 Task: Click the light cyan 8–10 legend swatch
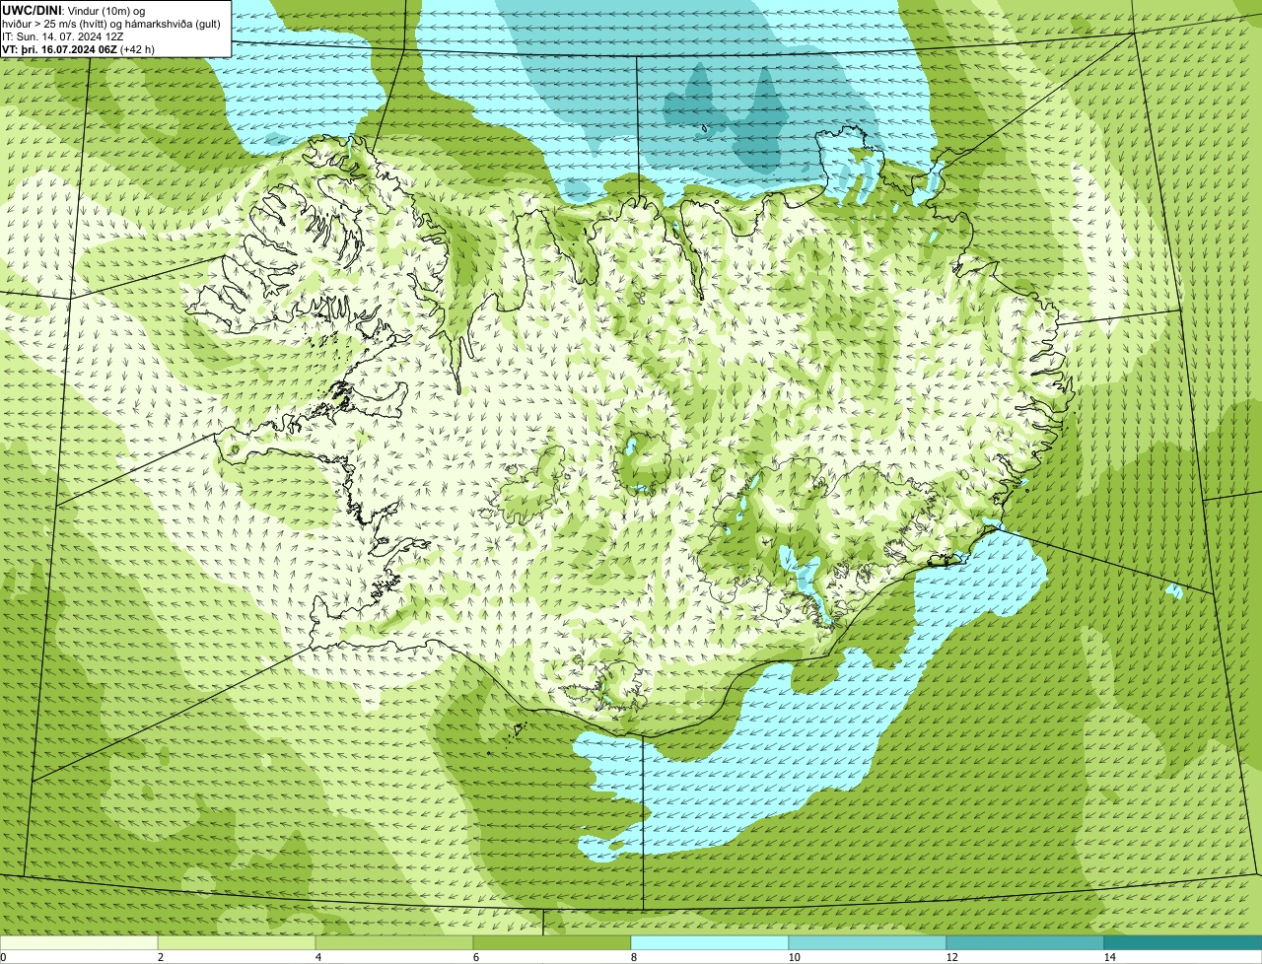(x=710, y=942)
